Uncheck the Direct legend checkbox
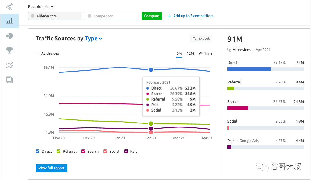 pyautogui.click(x=38, y=151)
